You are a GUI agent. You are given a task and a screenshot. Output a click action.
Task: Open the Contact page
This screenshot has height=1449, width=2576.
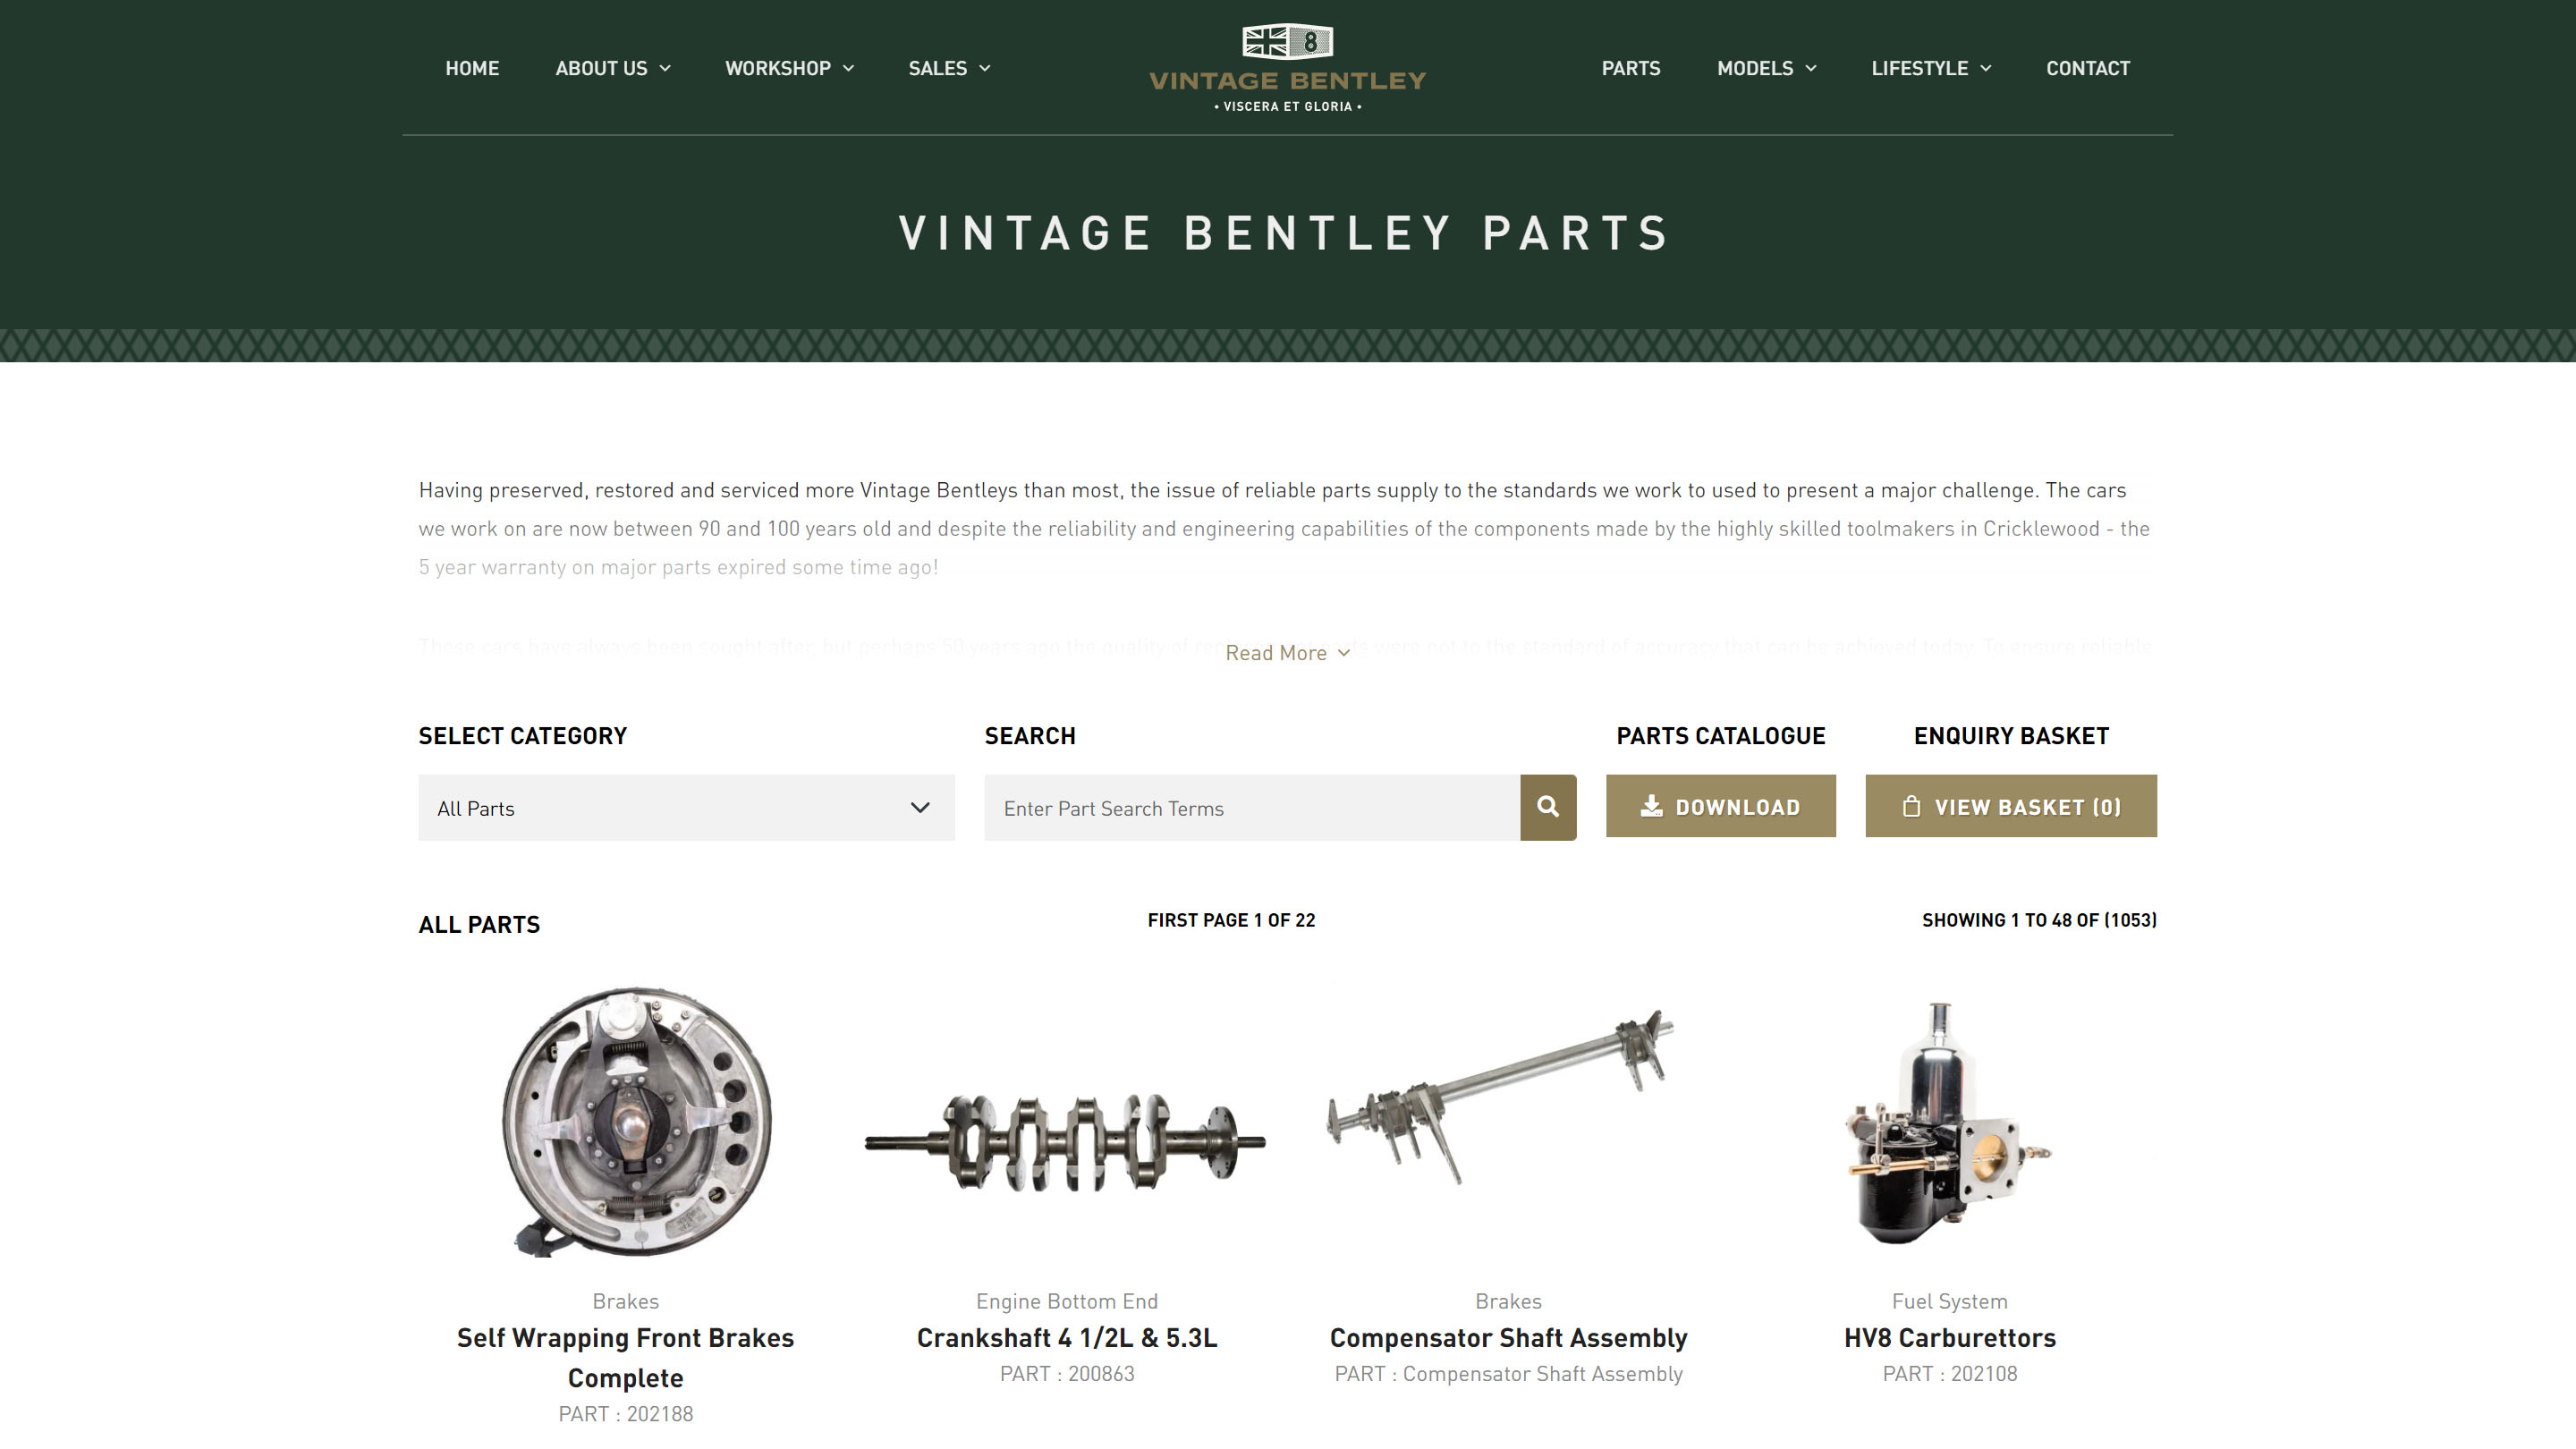click(2088, 68)
